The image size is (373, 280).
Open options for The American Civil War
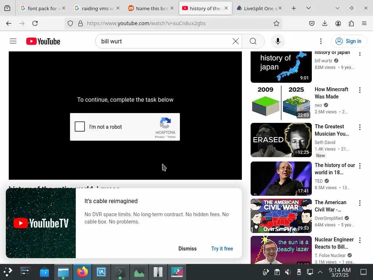pyautogui.click(x=360, y=203)
